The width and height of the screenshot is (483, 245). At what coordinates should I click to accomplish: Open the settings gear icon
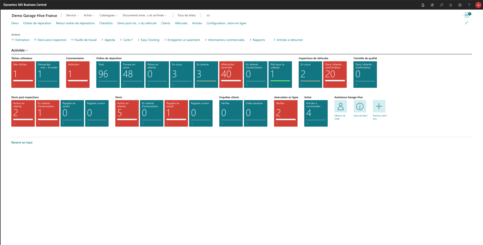coord(460,5)
